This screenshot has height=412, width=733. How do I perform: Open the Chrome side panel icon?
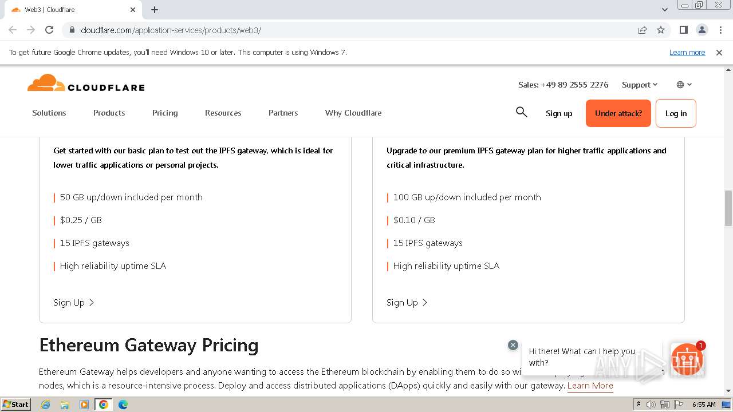[683, 30]
